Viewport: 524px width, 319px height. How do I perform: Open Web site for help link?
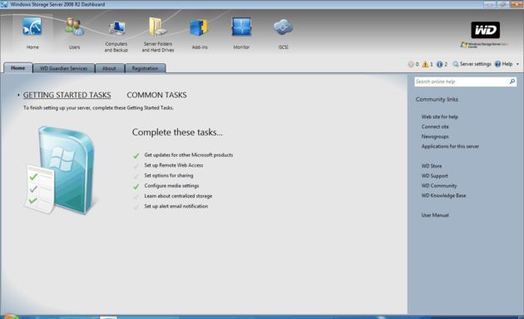(440, 117)
